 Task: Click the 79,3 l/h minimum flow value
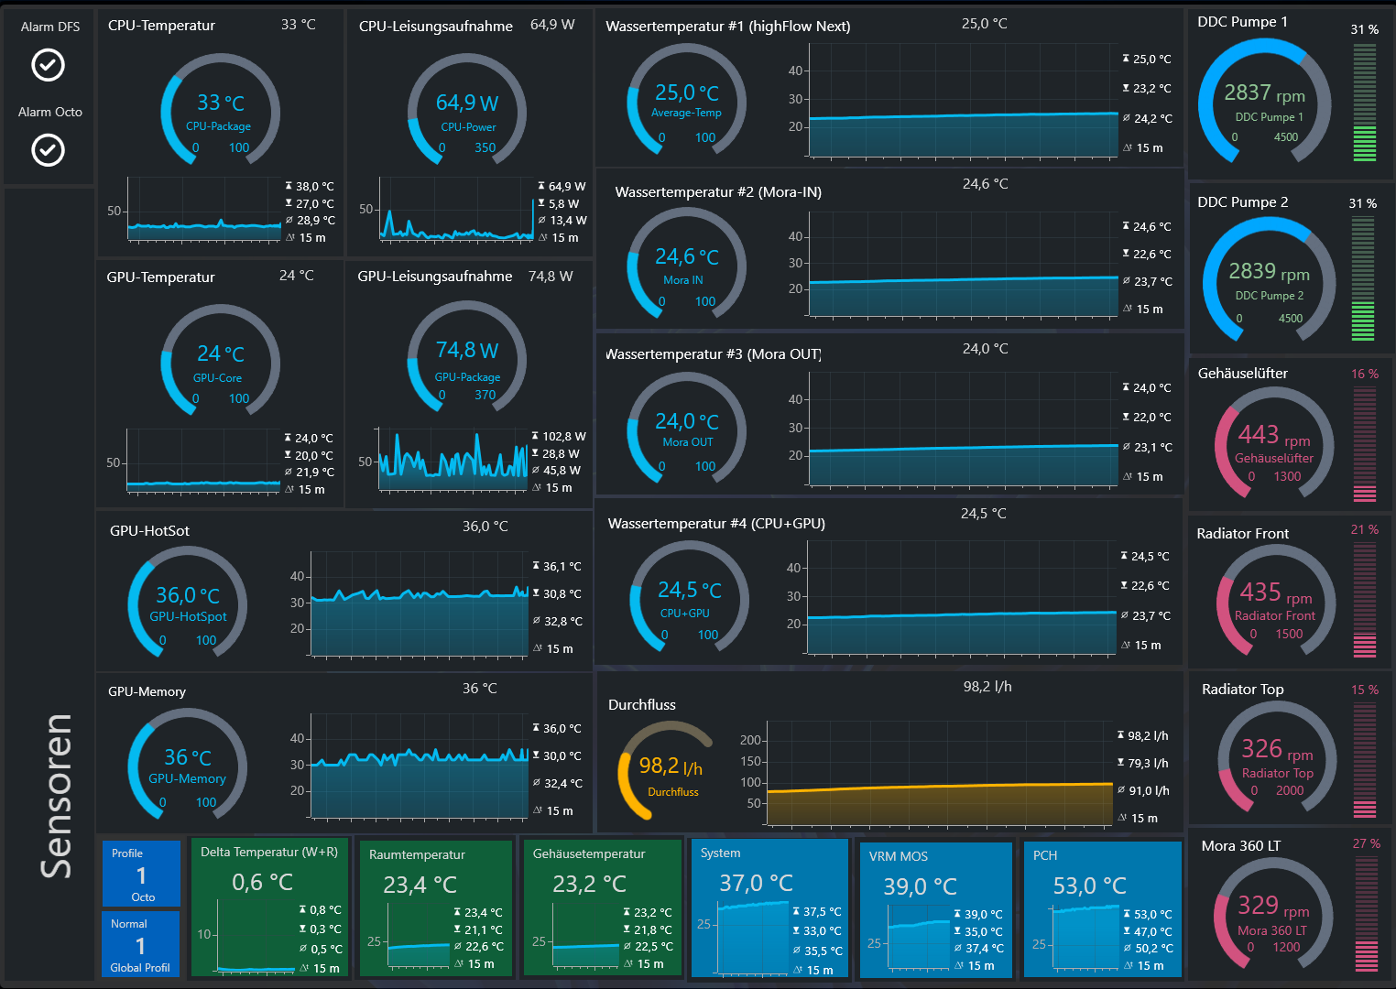click(1148, 764)
